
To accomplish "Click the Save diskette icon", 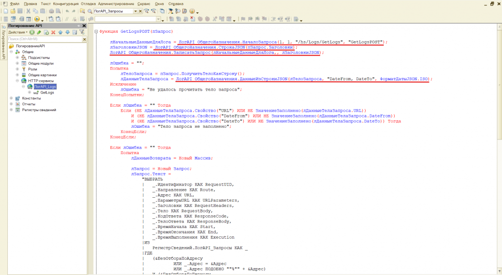I will (20, 11).
